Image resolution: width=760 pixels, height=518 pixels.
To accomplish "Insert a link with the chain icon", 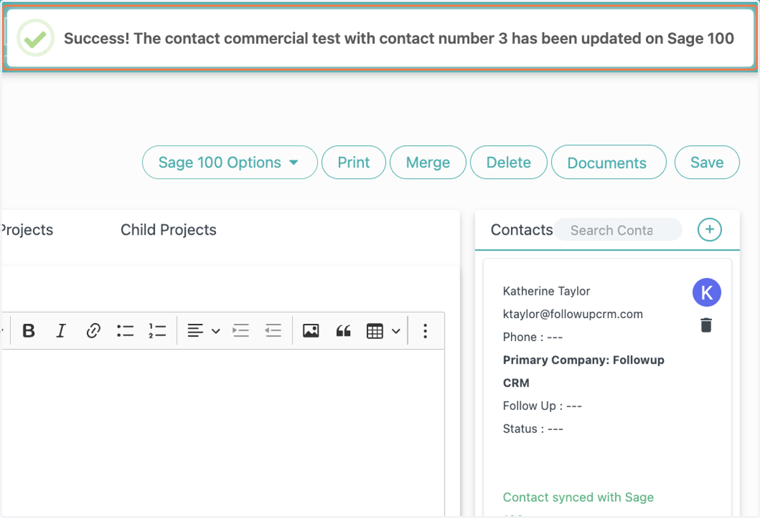I will click(93, 331).
